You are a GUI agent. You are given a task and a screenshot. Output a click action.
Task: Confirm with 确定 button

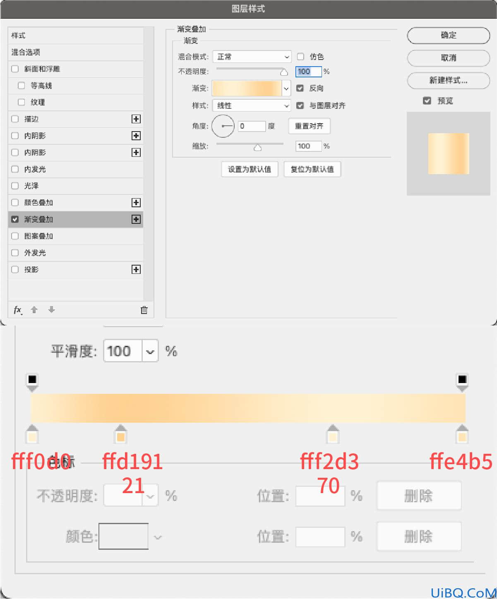pos(449,36)
